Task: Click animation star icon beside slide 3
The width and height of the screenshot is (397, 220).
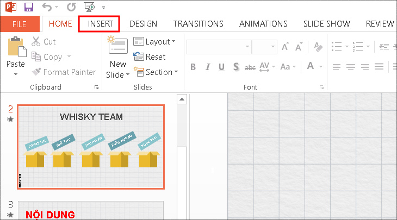Action: [x=10, y=215]
